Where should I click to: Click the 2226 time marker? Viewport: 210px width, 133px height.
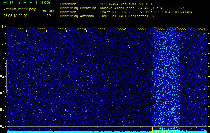[x=122, y=29]
